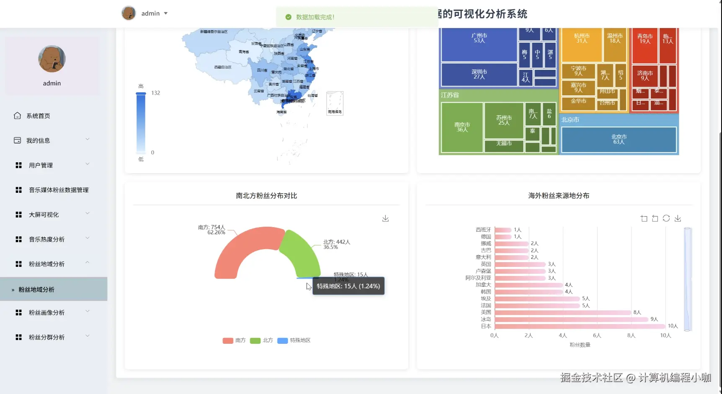Select the home icon beside 系统首页
Screen dimensions: 722x394
pos(17,115)
